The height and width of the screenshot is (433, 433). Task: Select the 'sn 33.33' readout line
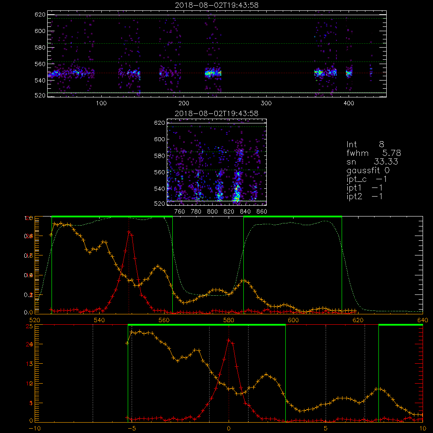pos(372,162)
